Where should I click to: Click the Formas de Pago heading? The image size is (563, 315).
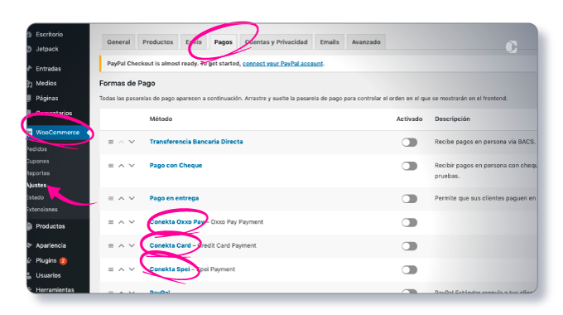pos(128,84)
